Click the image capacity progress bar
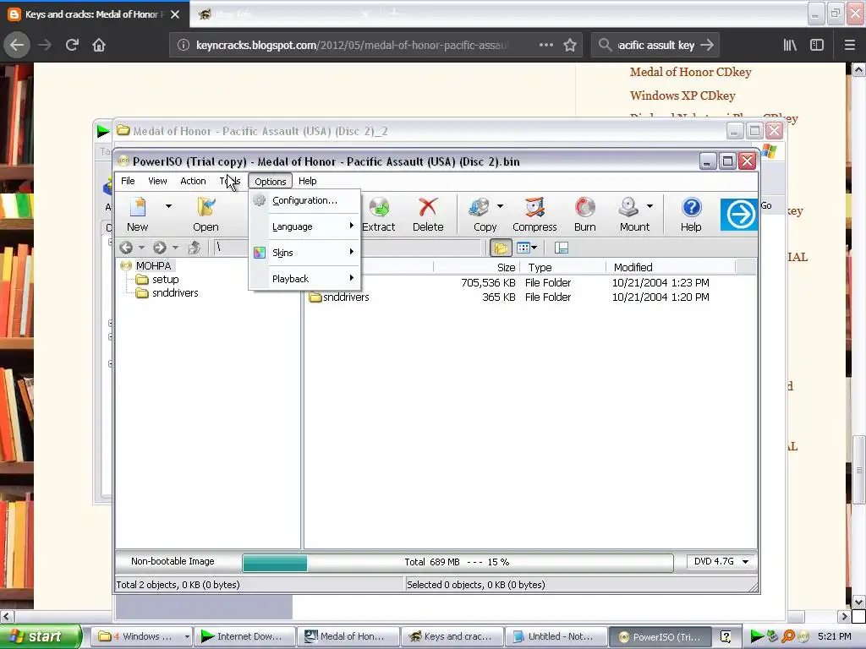This screenshot has height=649, width=866. [458, 562]
